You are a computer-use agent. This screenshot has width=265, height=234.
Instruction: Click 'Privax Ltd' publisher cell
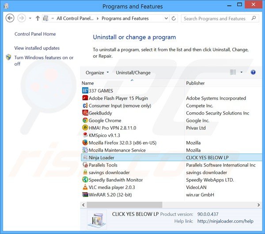coord(196,128)
